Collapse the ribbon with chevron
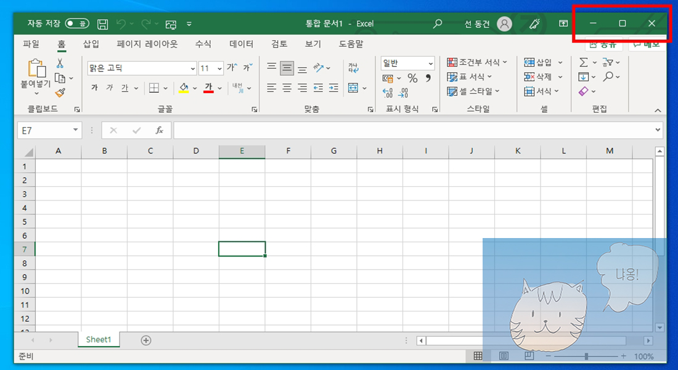Screen dimensions: 678x370 click(x=658, y=110)
